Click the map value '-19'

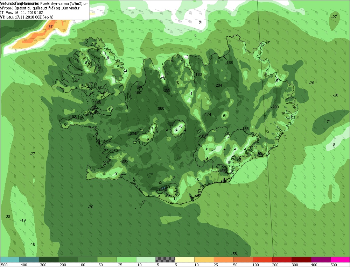tap(23, 220)
